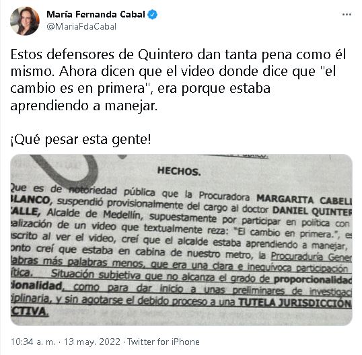Click the Twitter for iPhone source link
The image size is (362, 355).
164,342
